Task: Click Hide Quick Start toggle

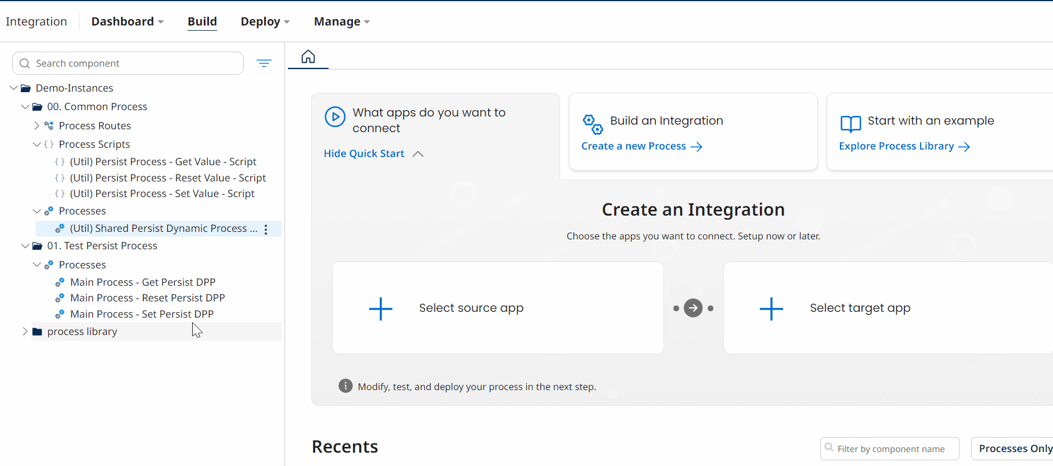Action: click(x=373, y=154)
